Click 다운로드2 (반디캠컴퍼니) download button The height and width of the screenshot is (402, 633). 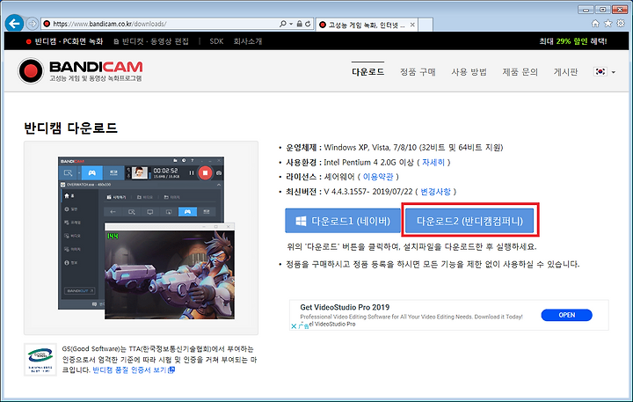pos(469,221)
